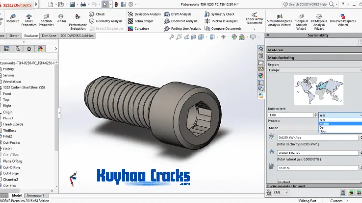Run the Zebra Stripes analysis
This screenshot has width=362, height=203.
(x=144, y=21)
